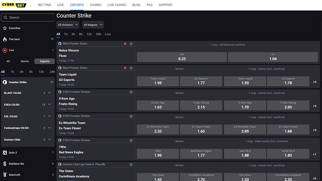Bet on Ex-Winstrike Team winner at 2.20
The width and height of the screenshot is (322, 181).
click(x=158, y=130)
